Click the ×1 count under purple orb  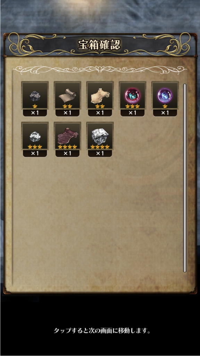tap(165, 113)
